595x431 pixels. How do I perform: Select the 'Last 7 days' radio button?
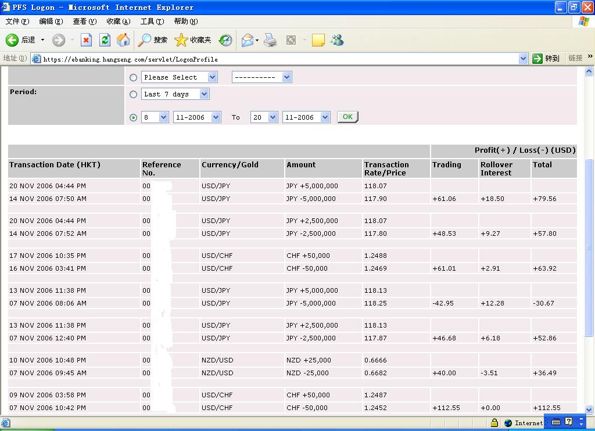click(x=134, y=94)
